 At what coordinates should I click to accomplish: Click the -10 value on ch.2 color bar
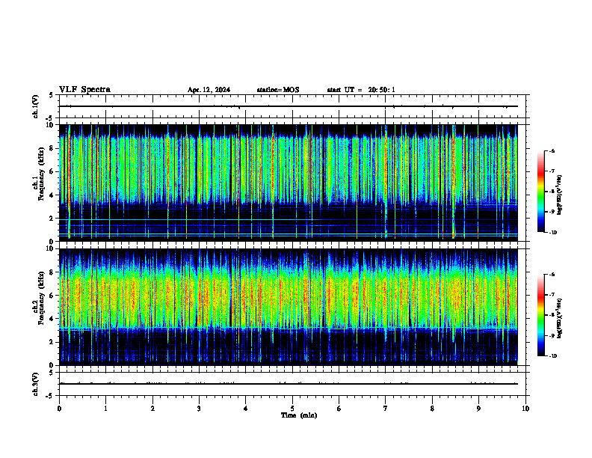552,356
